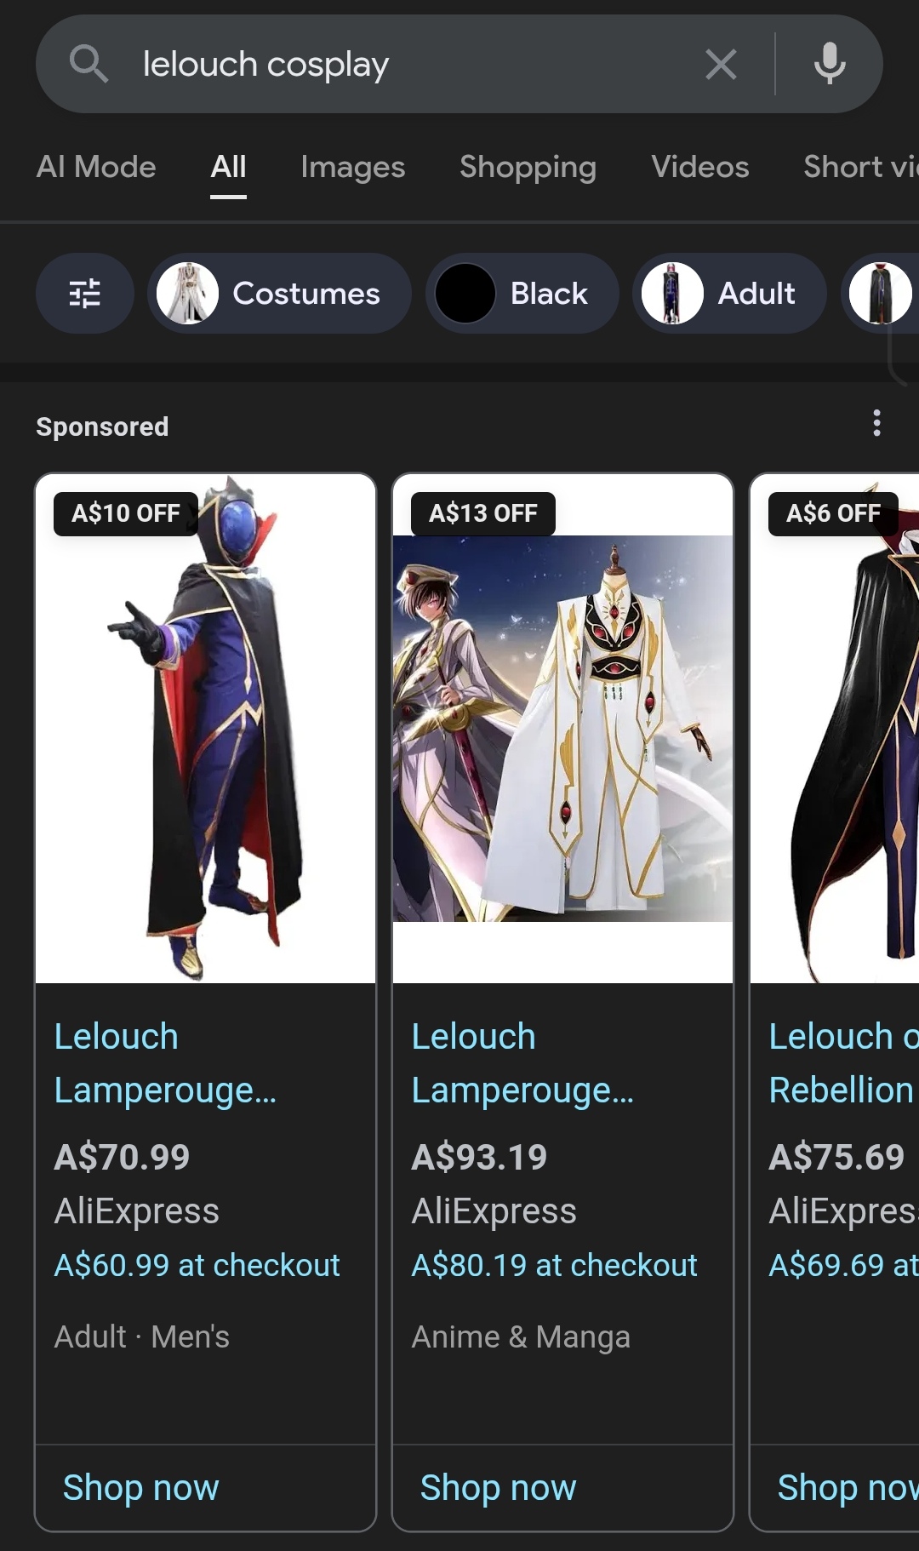
Task: Switch to Images tab
Action: pyautogui.click(x=353, y=167)
